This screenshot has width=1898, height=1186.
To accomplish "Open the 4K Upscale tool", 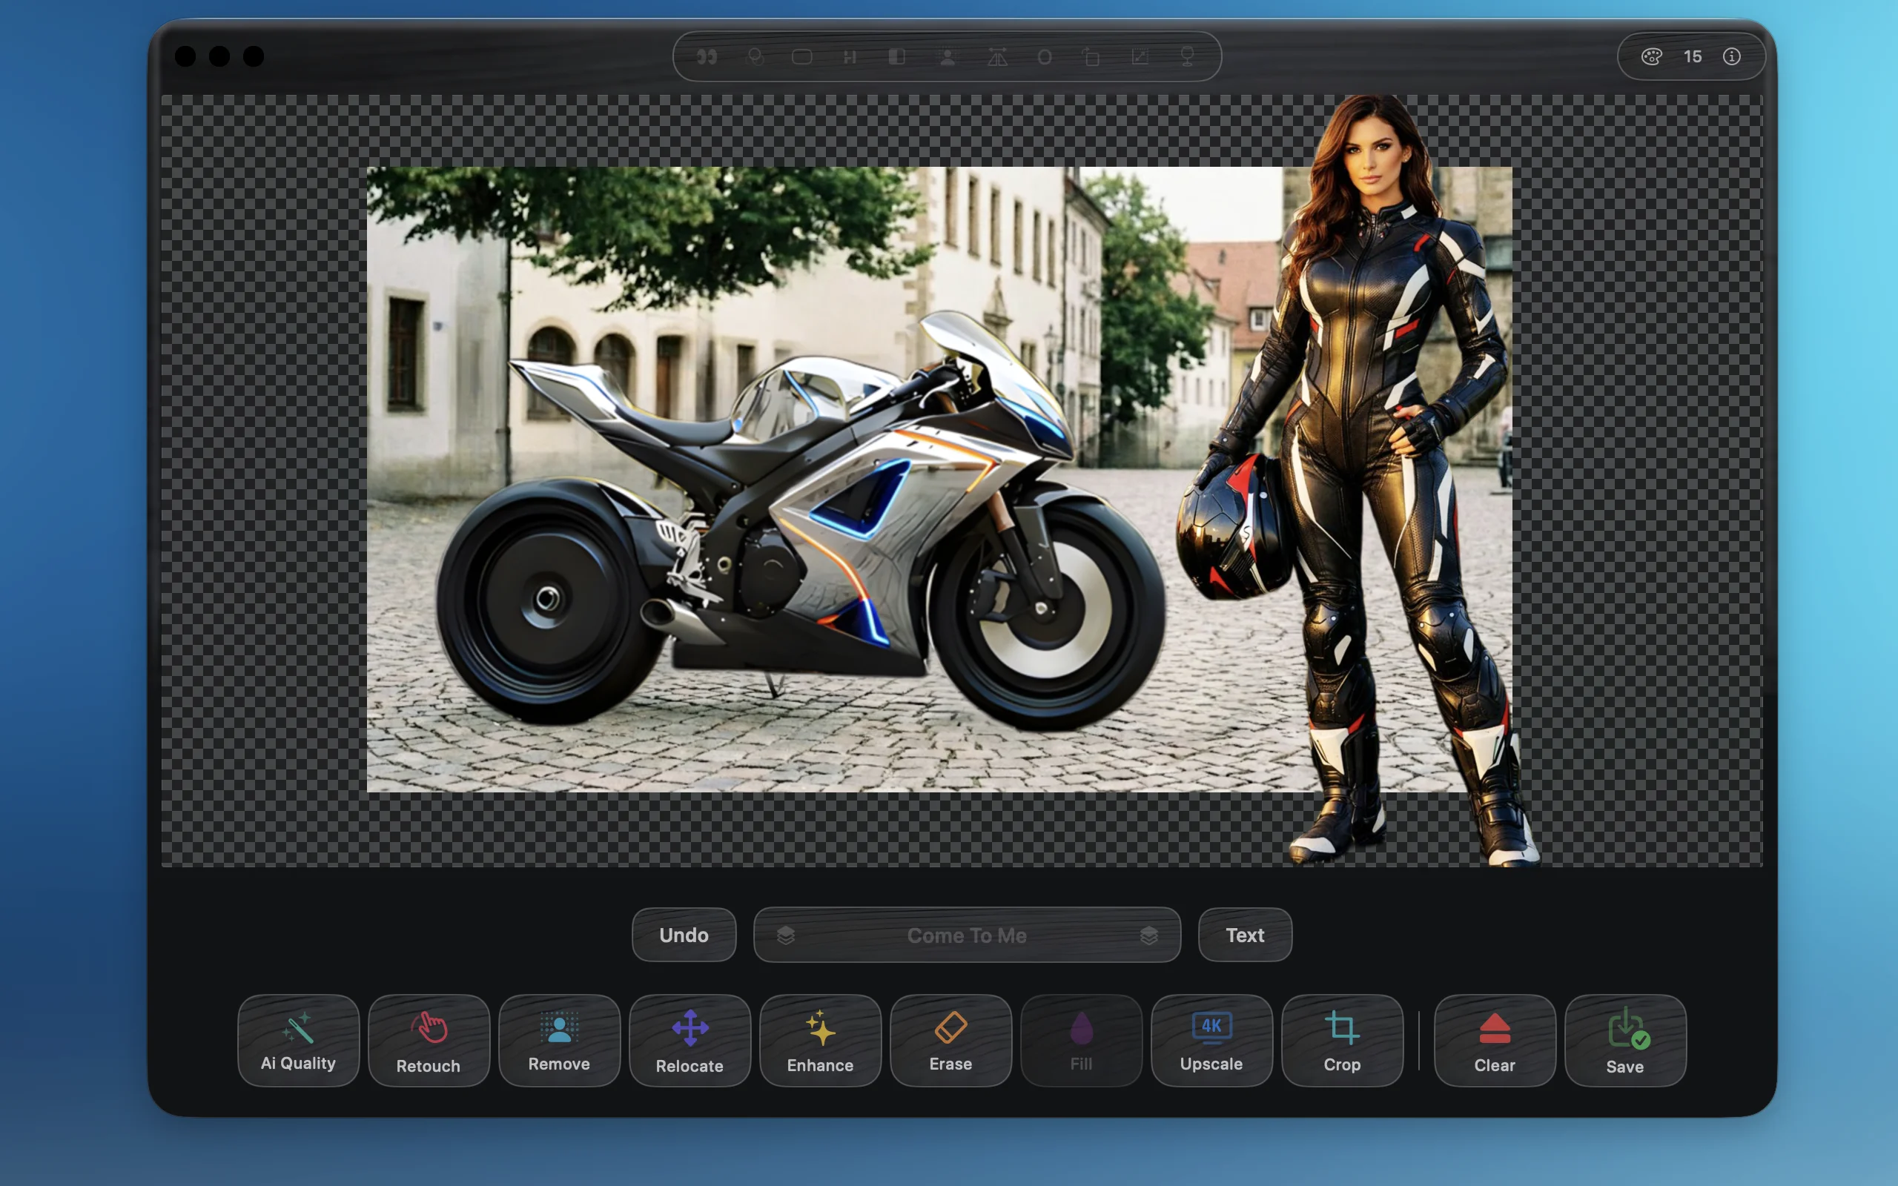I will click(1211, 1040).
